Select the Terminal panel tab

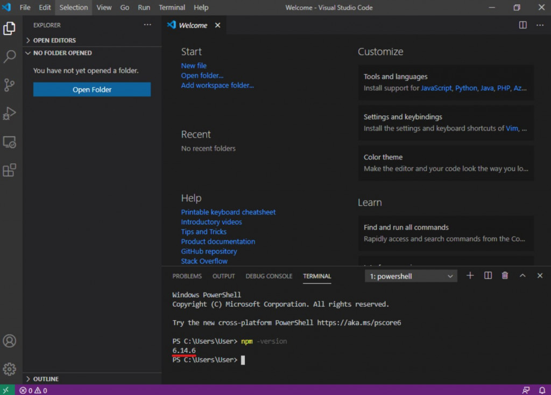coord(317,276)
